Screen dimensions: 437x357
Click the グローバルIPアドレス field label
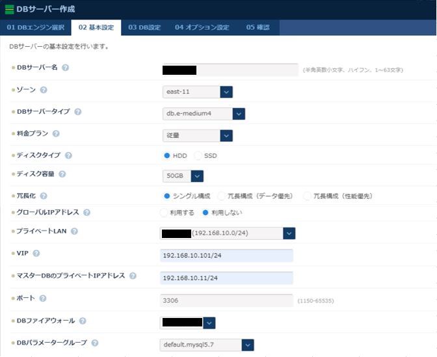(x=48, y=213)
